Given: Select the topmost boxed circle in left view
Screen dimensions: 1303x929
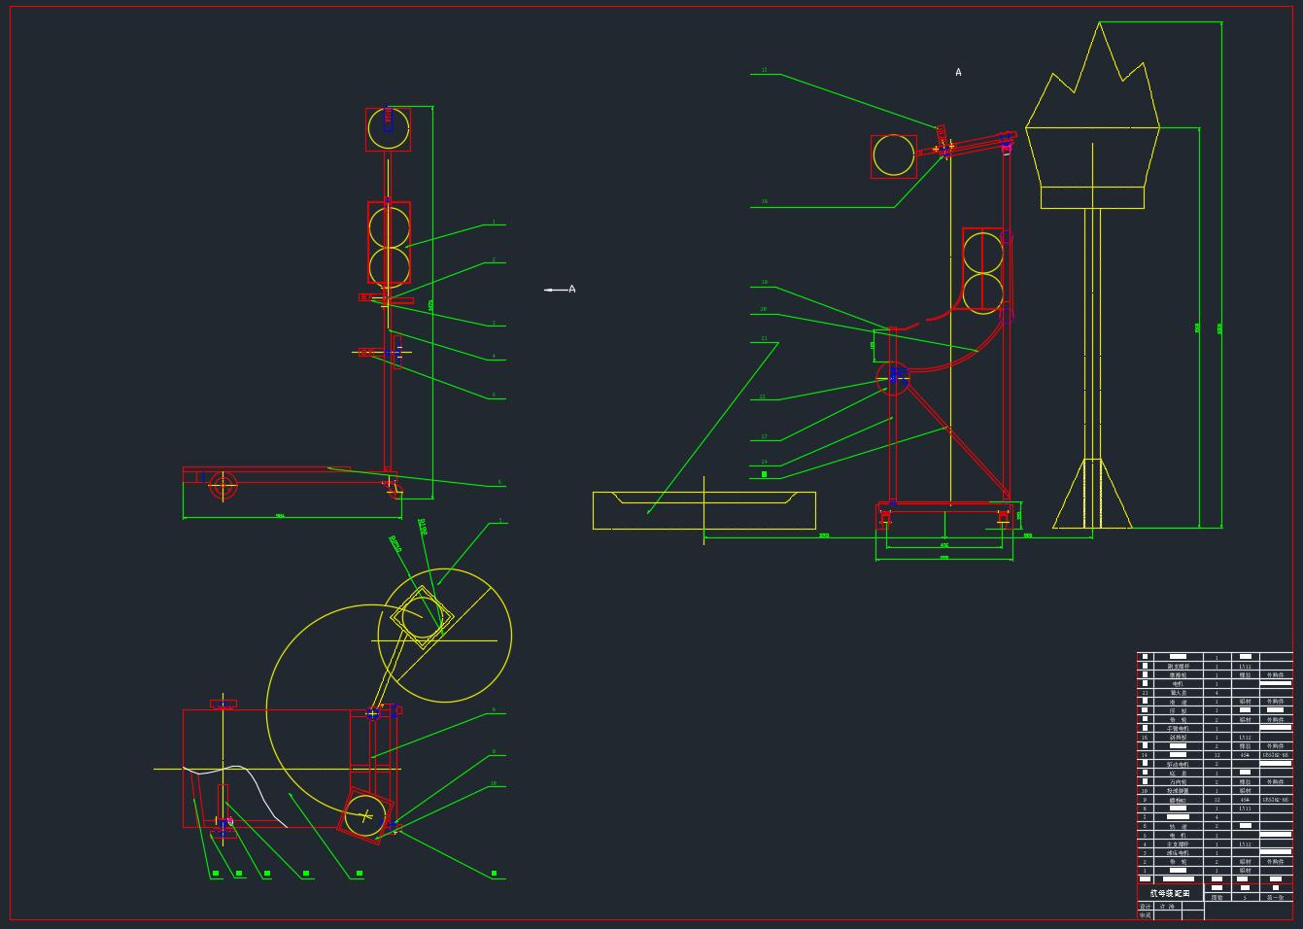Looking at the screenshot, I should tap(388, 129).
